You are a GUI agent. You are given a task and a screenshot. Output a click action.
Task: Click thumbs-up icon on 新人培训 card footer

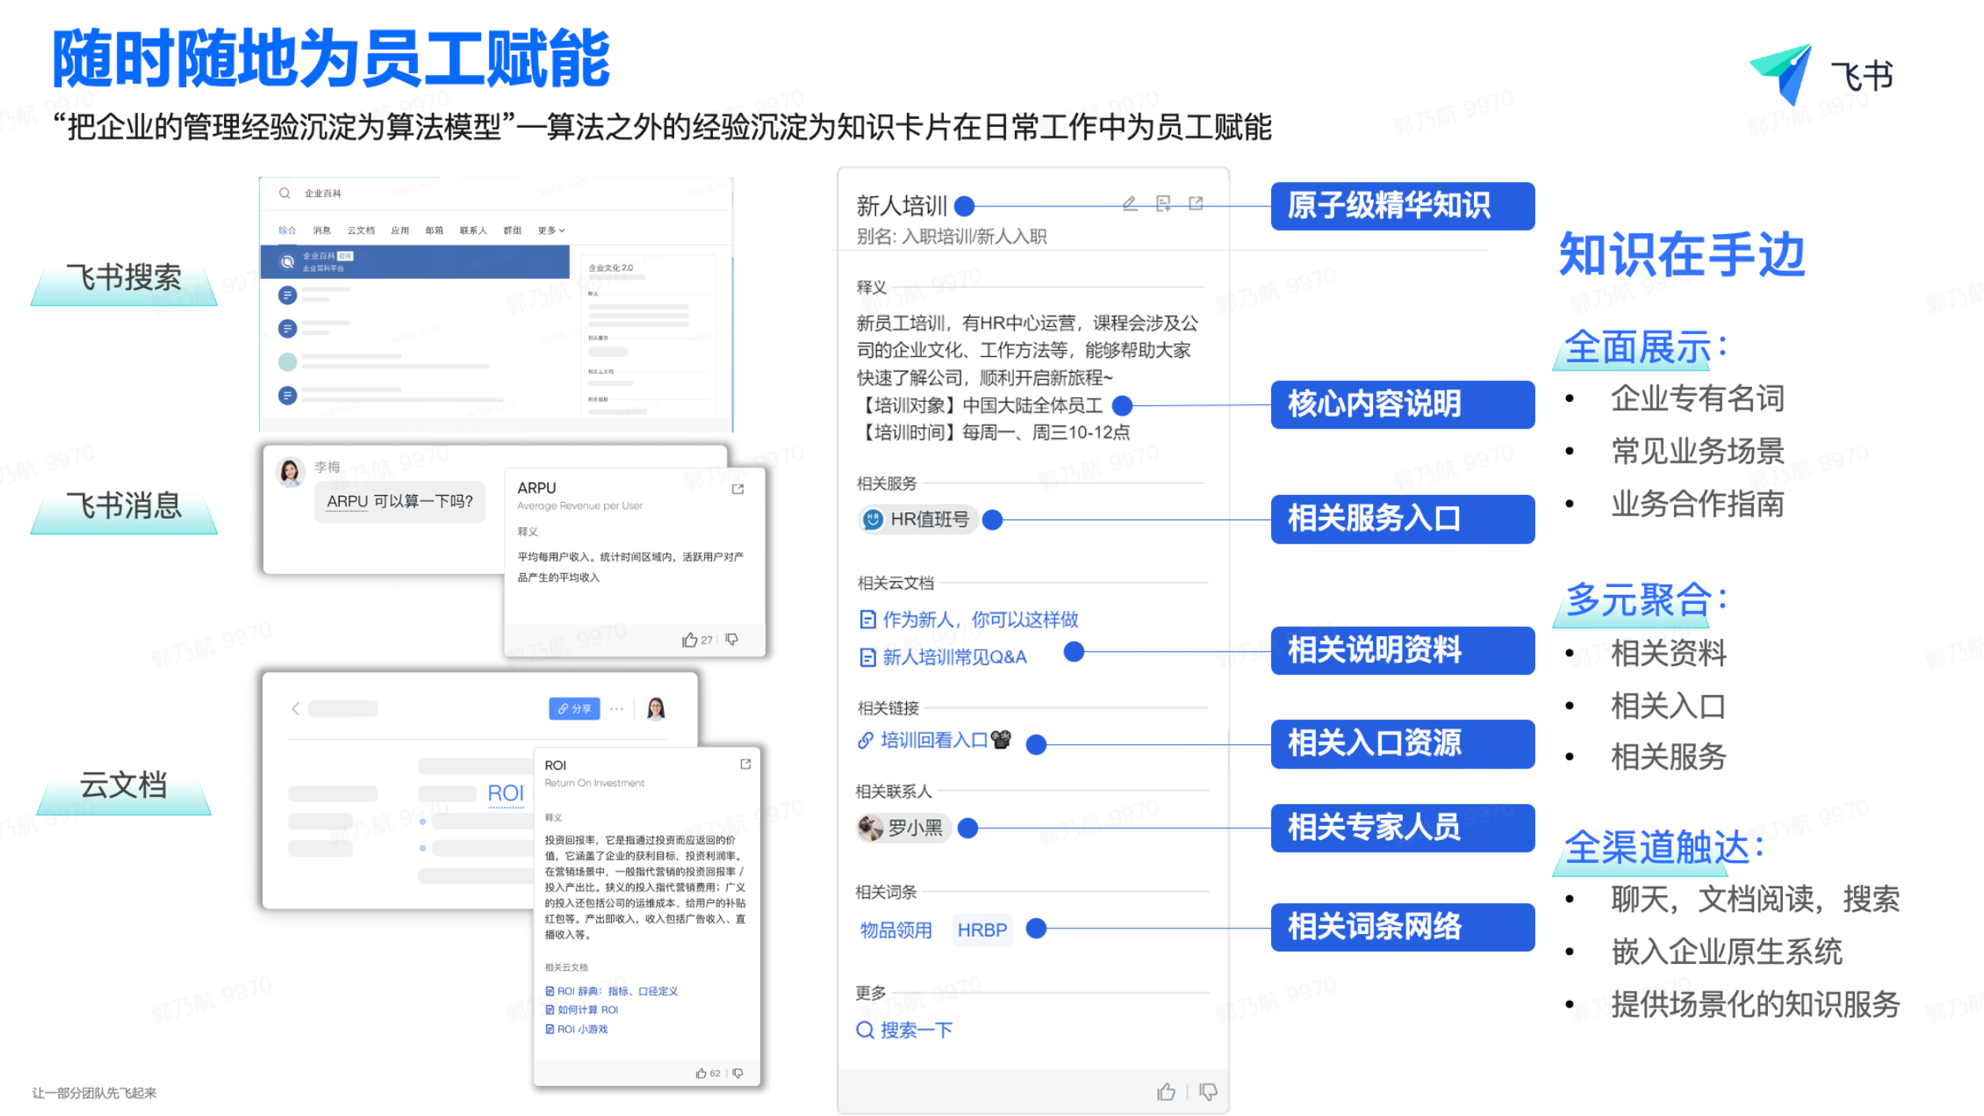coord(1165,1092)
